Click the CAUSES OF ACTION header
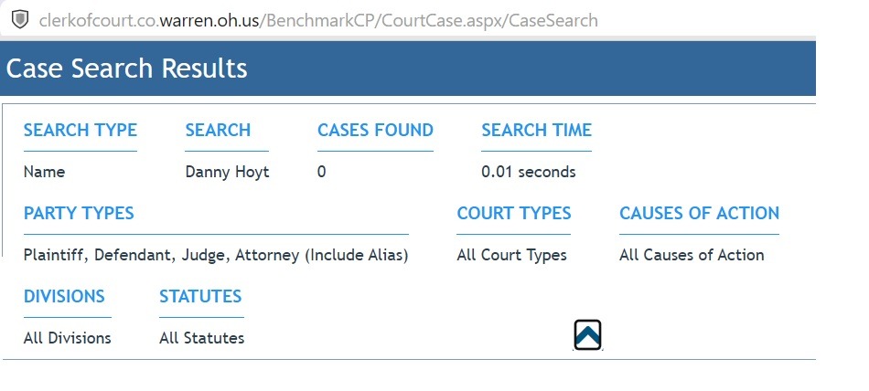 pyautogui.click(x=700, y=213)
